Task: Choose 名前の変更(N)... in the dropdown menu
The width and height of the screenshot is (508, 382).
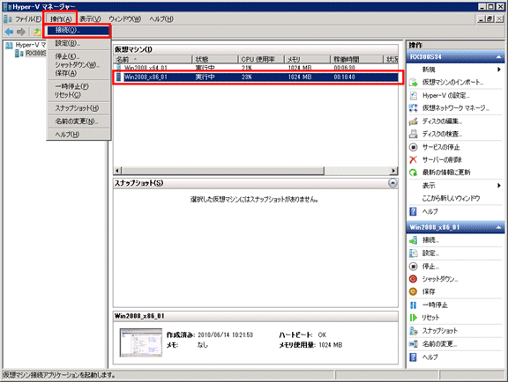Action: pyautogui.click(x=78, y=121)
